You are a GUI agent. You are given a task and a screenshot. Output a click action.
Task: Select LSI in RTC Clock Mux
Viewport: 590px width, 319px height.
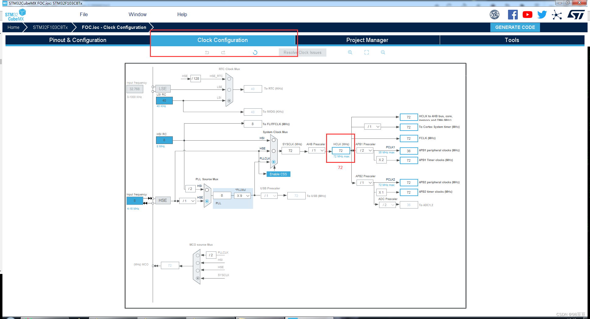[229, 101]
